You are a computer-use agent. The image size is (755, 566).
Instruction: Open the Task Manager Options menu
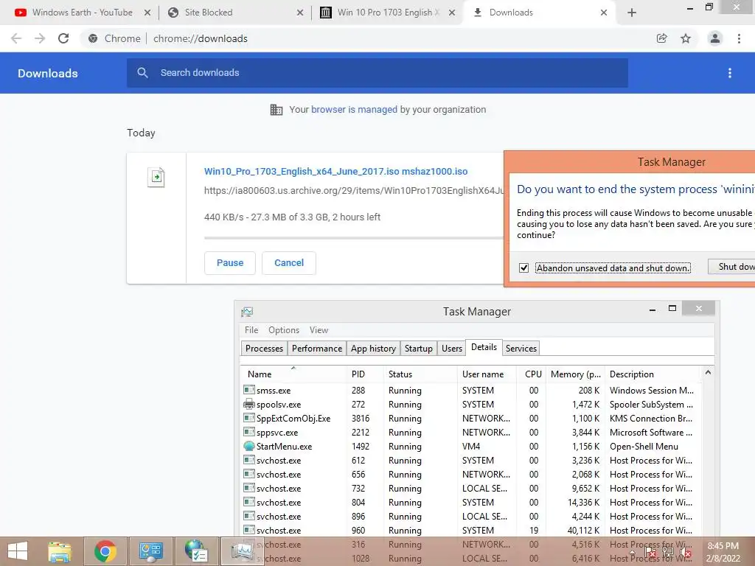(x=284, y=330)
